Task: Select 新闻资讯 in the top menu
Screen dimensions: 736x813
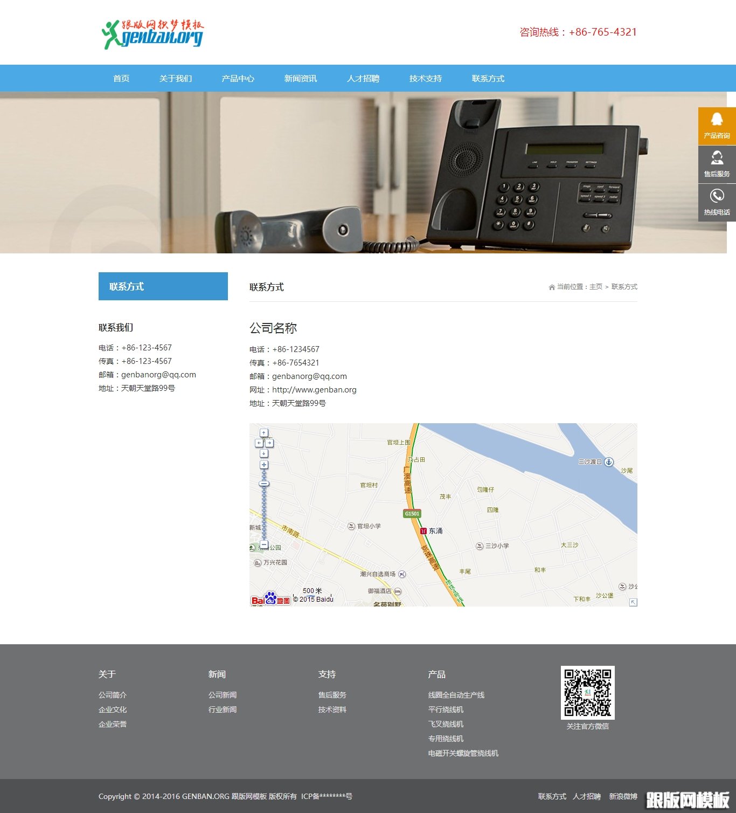Action: pos(301,79)
